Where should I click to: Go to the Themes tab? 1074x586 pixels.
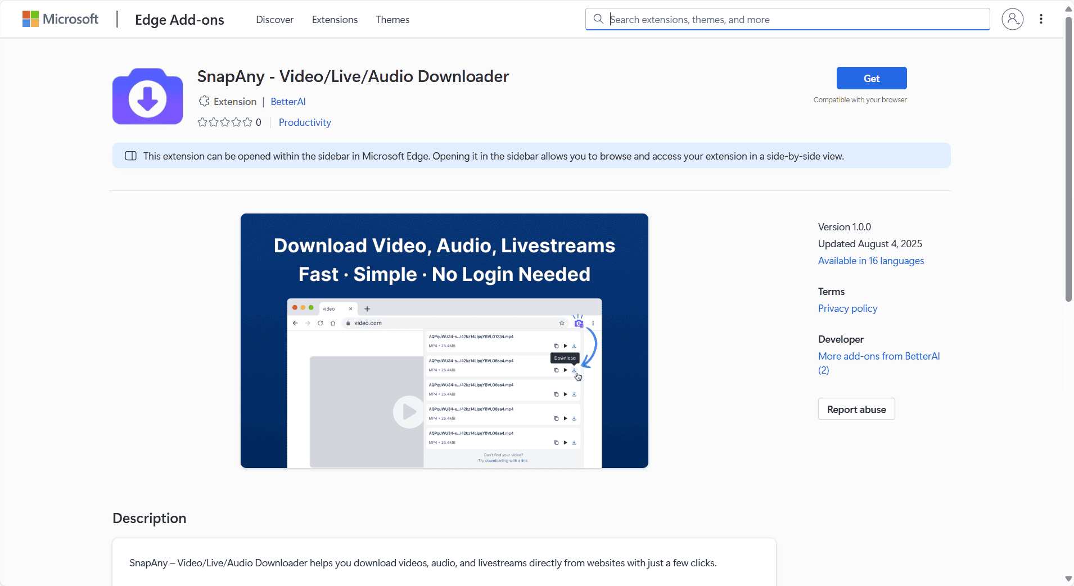click(x=392, y=20)
